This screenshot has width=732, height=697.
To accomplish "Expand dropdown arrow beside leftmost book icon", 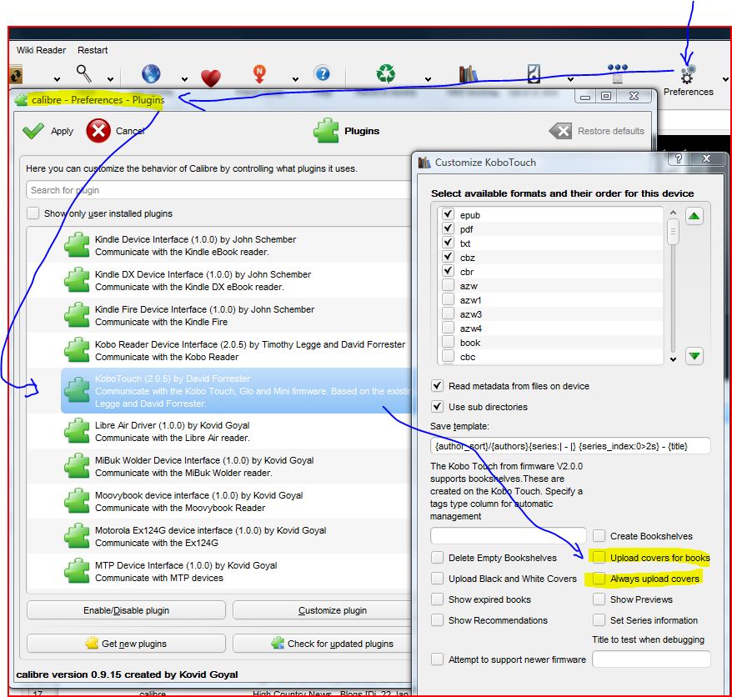I will pos(57,79).
